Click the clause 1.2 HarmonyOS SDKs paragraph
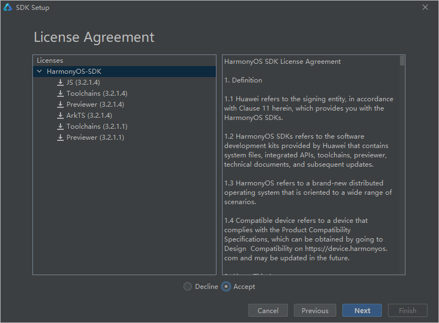This screenshot has height=323, width=439. [x=306, y=150]
